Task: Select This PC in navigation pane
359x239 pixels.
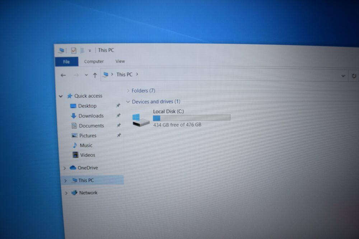Action: coord(86,180)
